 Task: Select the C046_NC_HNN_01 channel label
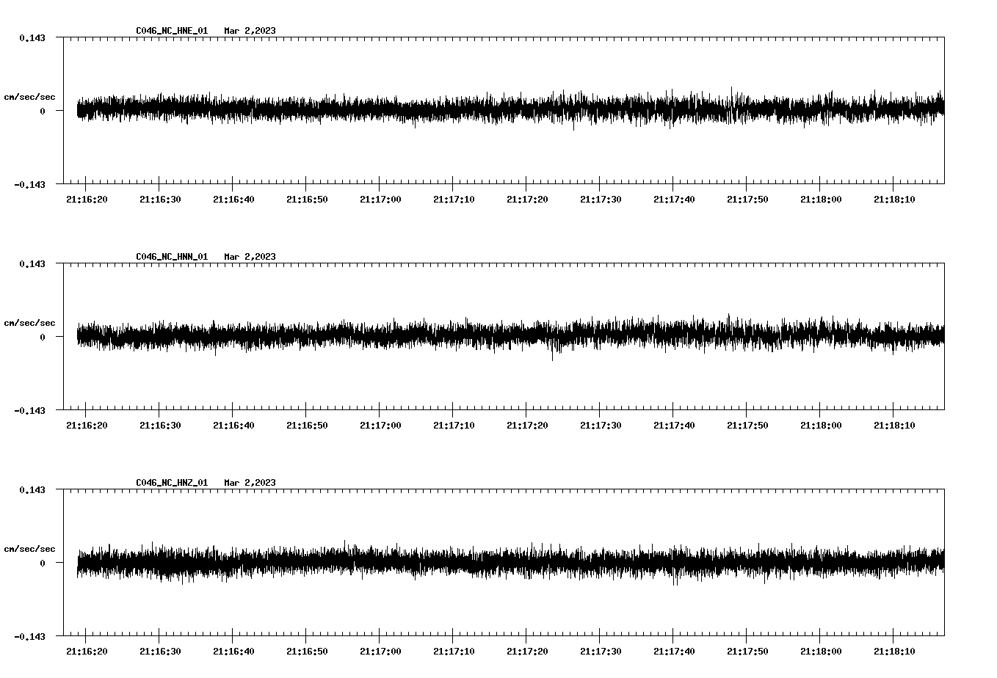point(170,257)
